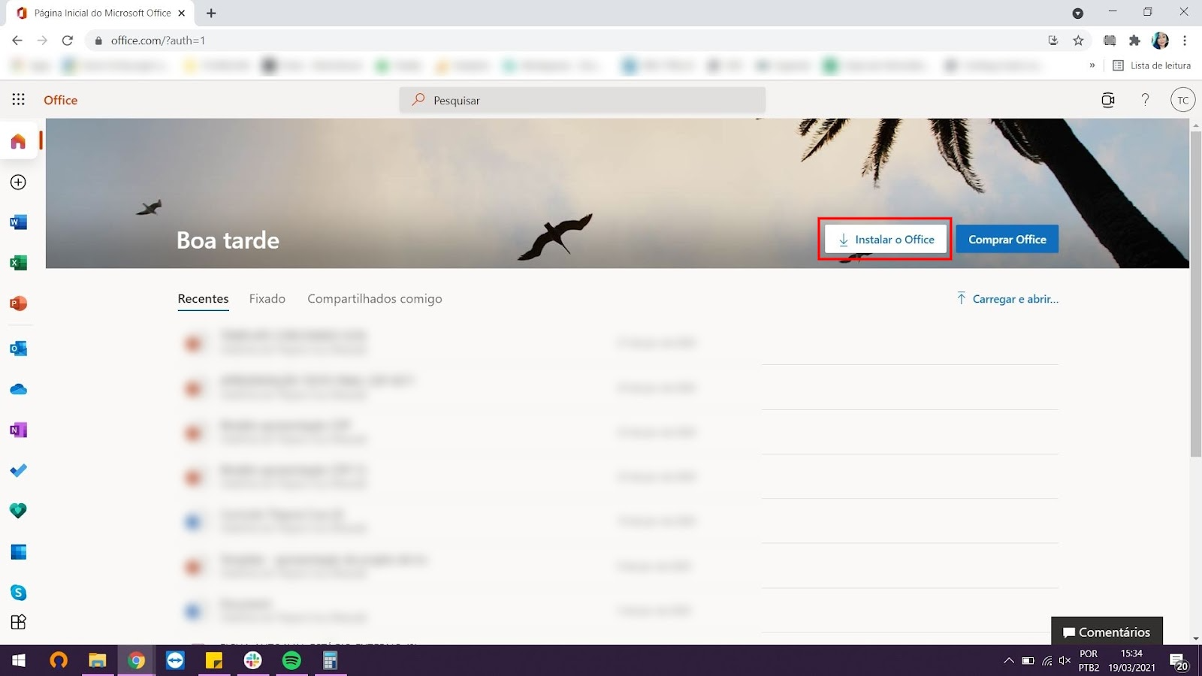Open Skype from the sidebar
This screenshot has width=1202, height=676.
(19, 593)
